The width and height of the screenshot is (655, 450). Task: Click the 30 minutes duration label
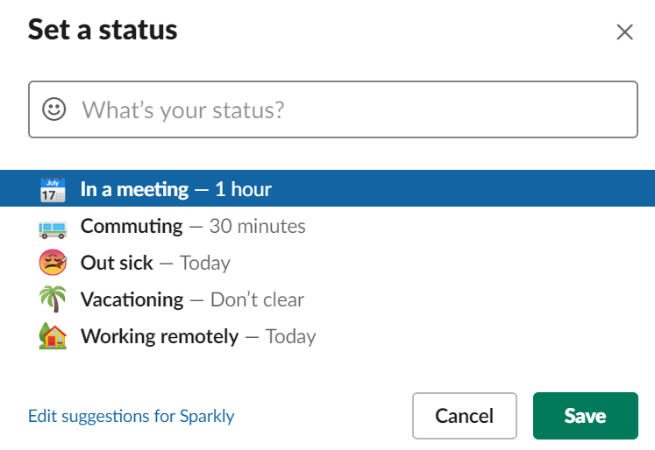[257, 226]
